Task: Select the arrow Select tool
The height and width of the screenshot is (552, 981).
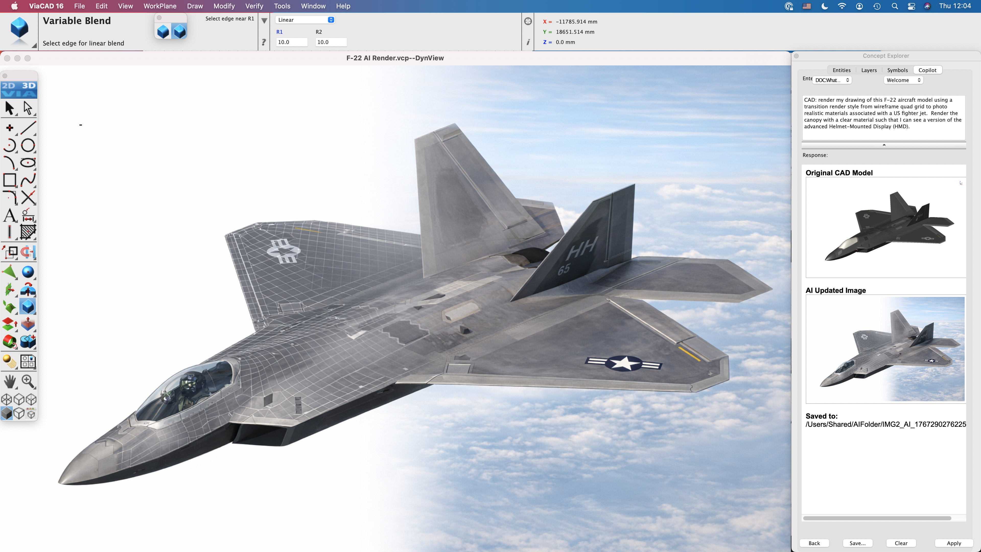Action: pos(9,108)
